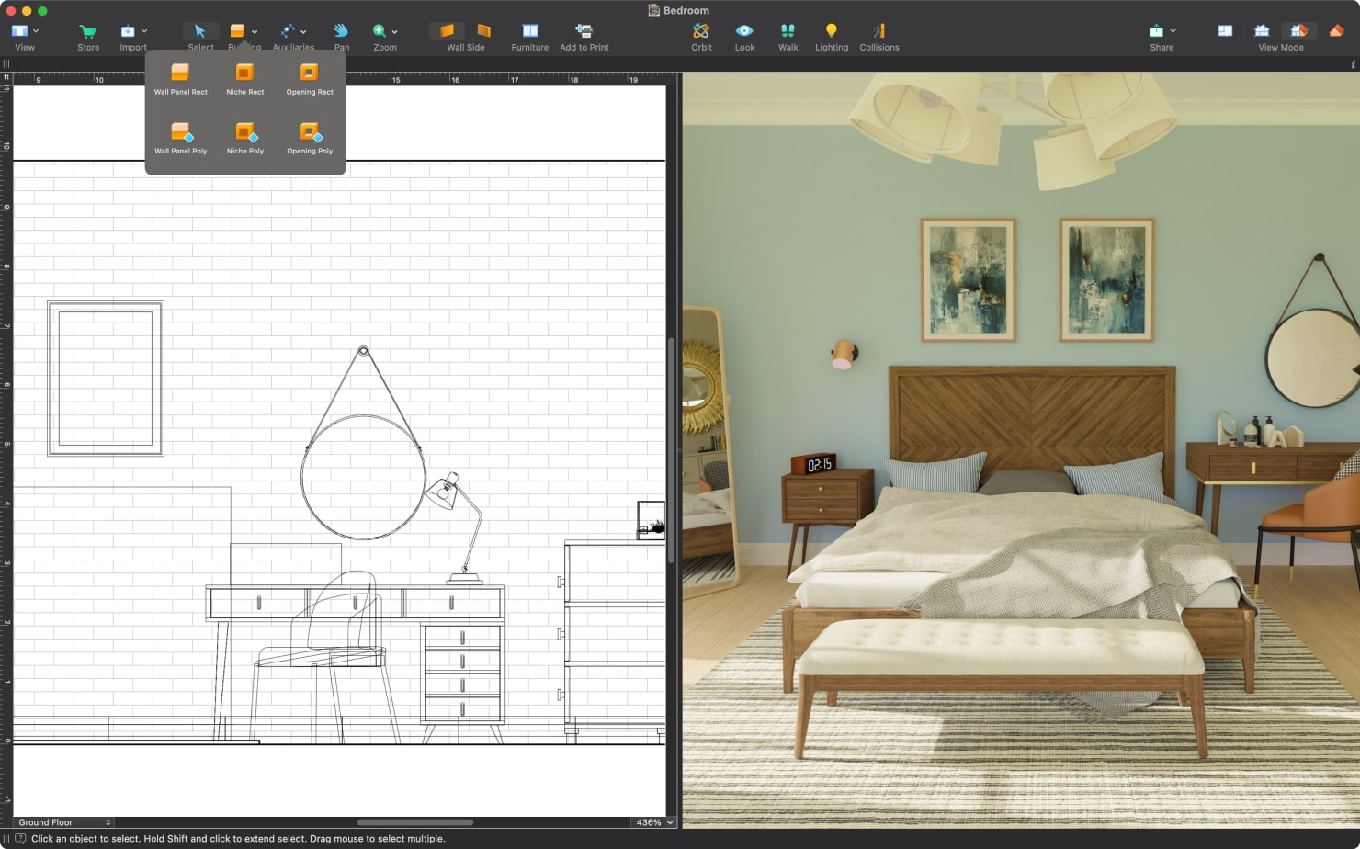Switch to the first Wall Side

[x=447, y=31]
